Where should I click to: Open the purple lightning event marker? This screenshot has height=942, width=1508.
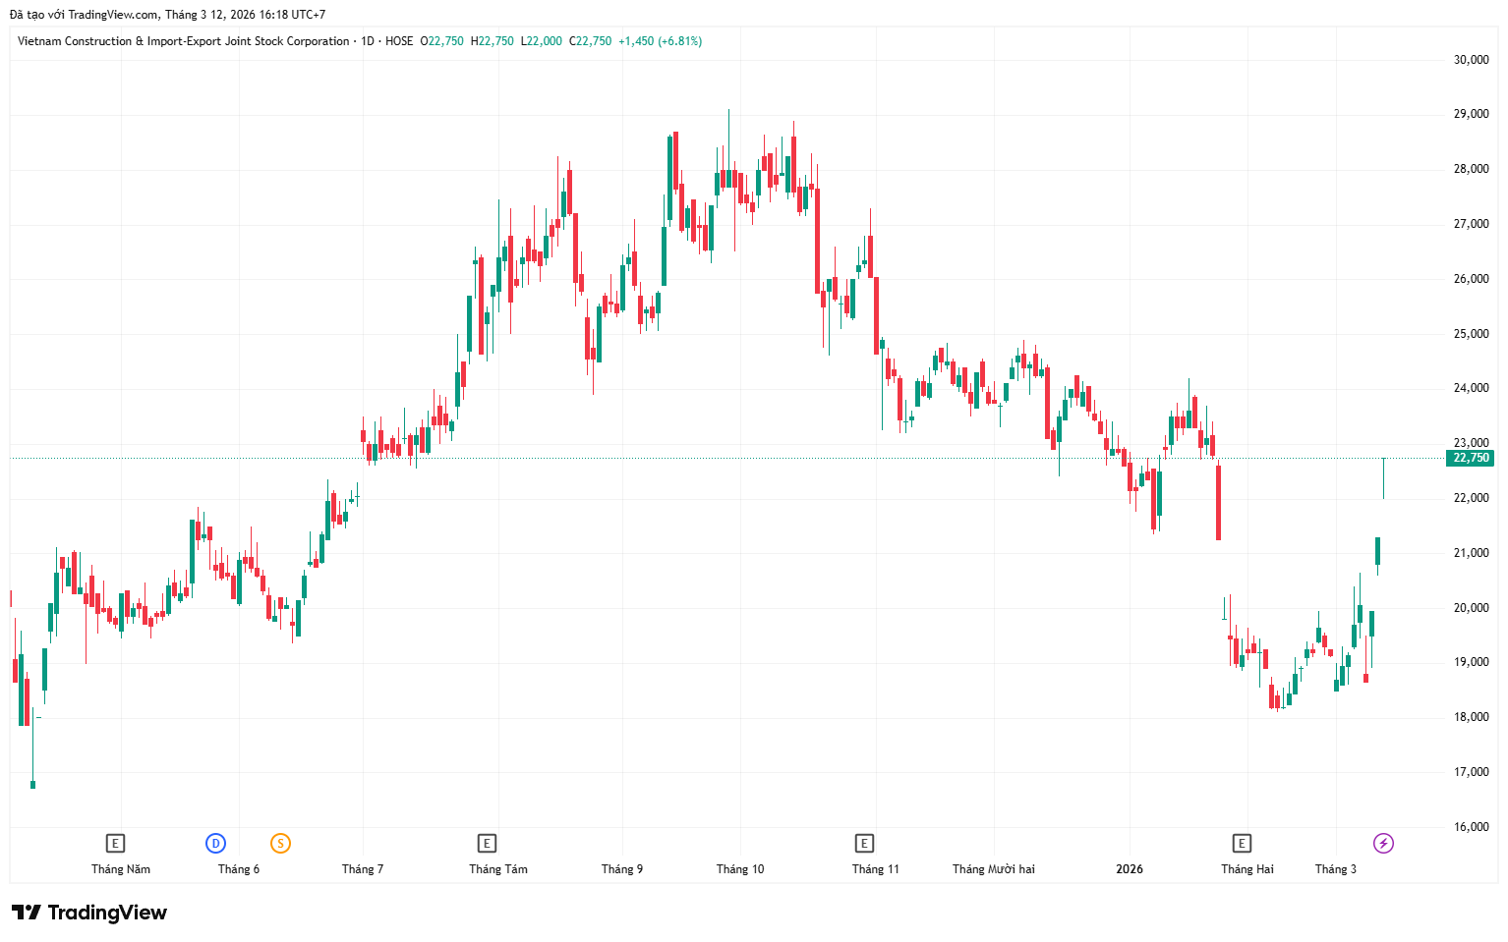pyautogui.click(x=1383, y=843)
